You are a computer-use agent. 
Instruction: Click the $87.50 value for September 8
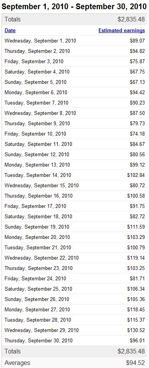coord(137,113)
